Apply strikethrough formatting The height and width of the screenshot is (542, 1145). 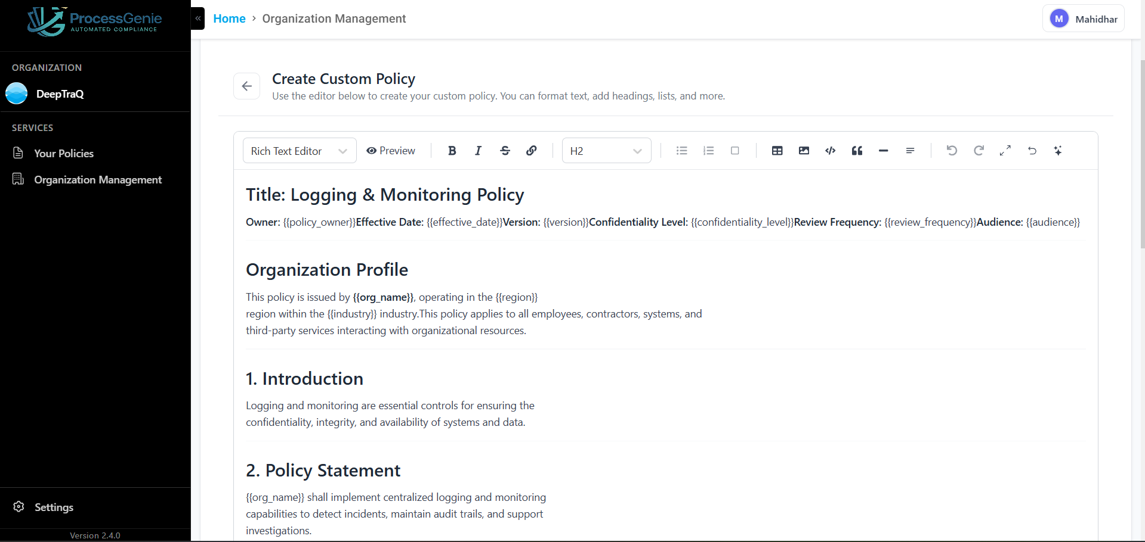[505, 151]
